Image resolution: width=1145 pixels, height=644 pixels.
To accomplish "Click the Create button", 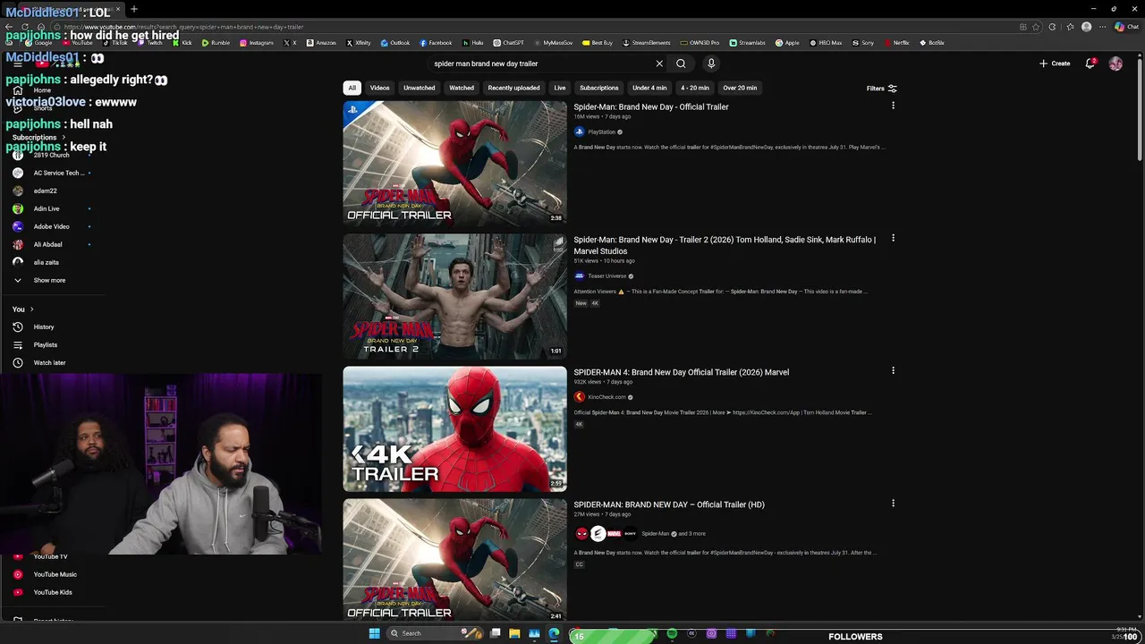I will 1055,64.
